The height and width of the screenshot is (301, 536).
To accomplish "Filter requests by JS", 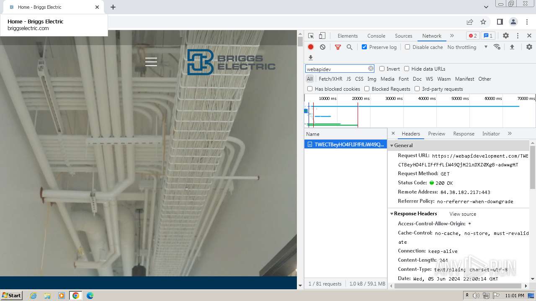I will tap(348, 79).
